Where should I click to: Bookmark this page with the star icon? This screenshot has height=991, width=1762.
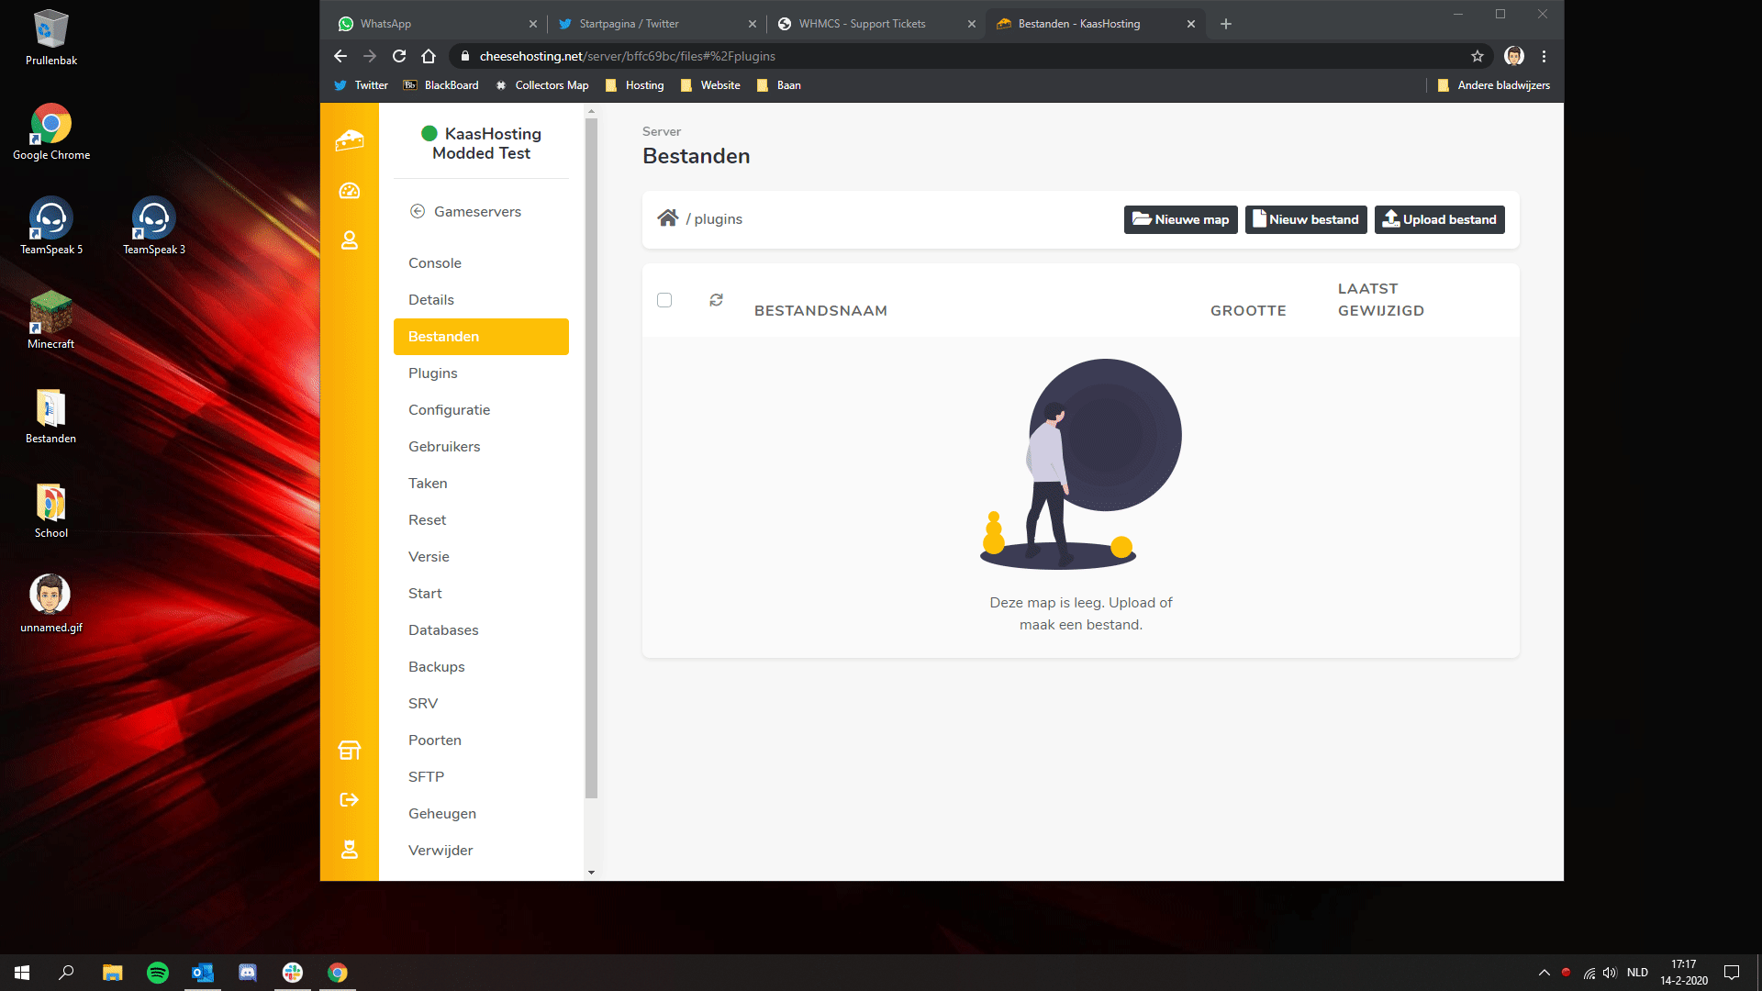[x=1477, y=56]
